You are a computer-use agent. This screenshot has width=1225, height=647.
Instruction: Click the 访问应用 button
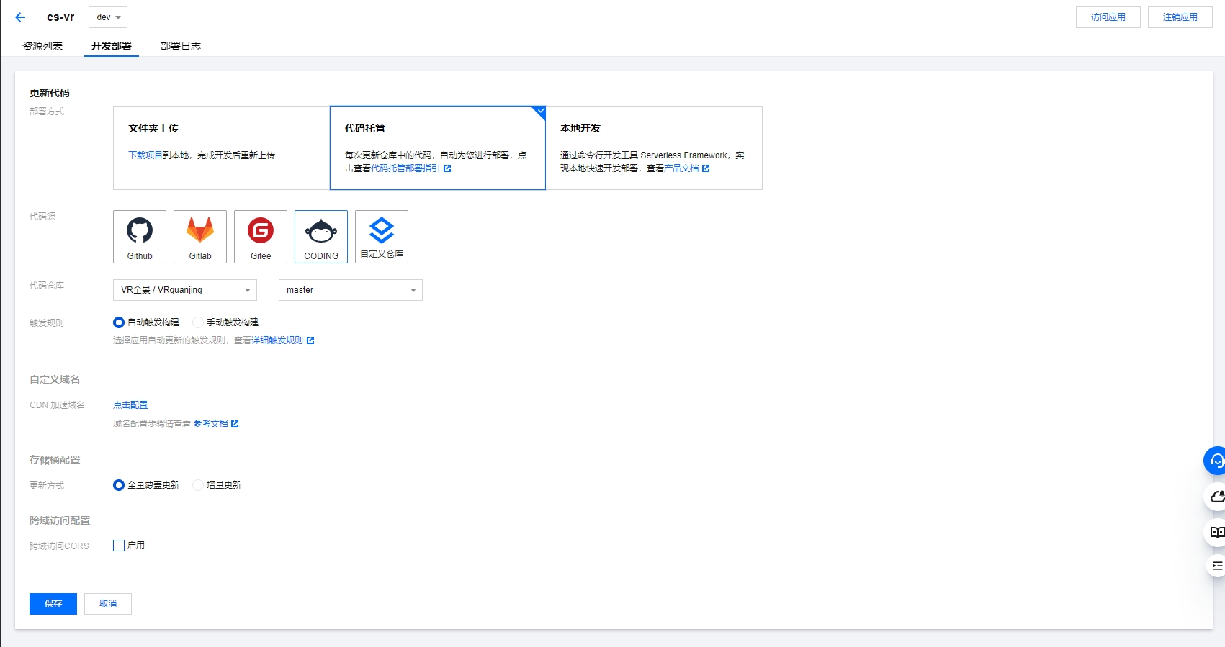point(1108,17)
